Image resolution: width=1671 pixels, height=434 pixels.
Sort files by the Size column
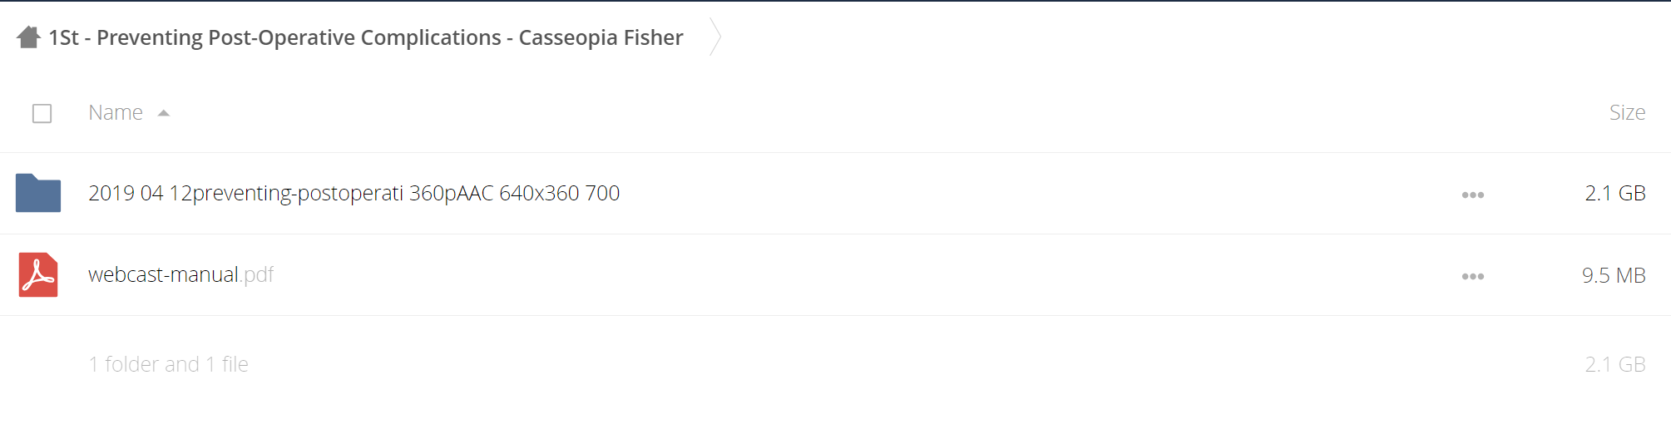[1627, 112]
